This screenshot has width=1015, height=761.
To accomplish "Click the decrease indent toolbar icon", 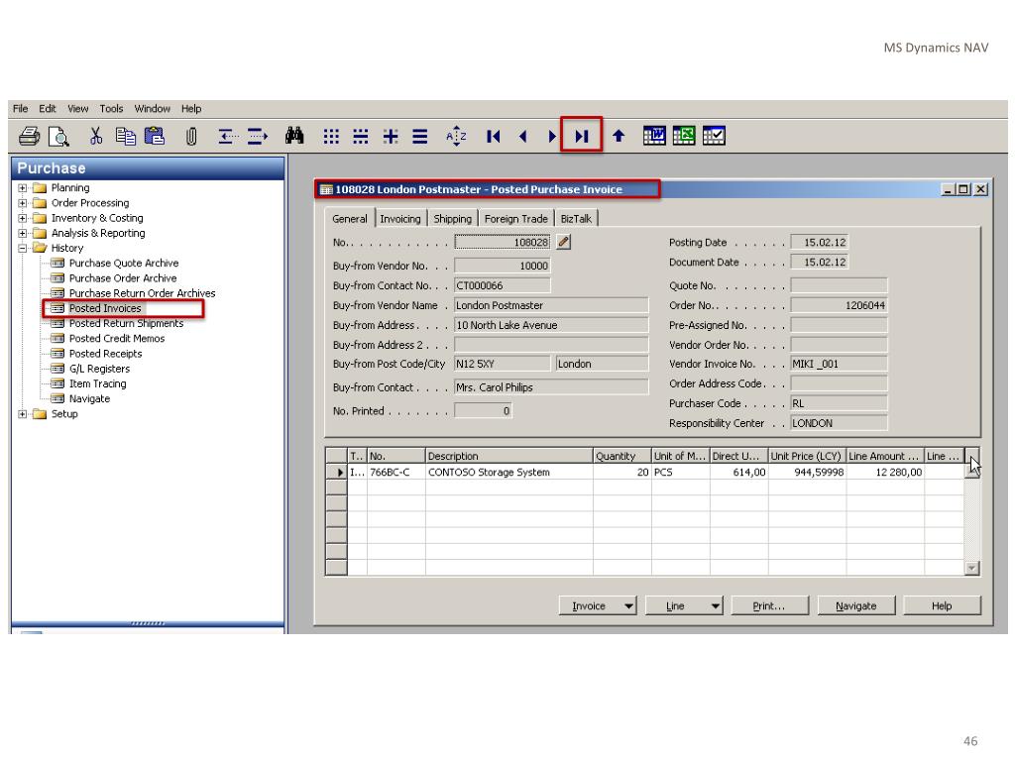I will [x=227, y=136].
